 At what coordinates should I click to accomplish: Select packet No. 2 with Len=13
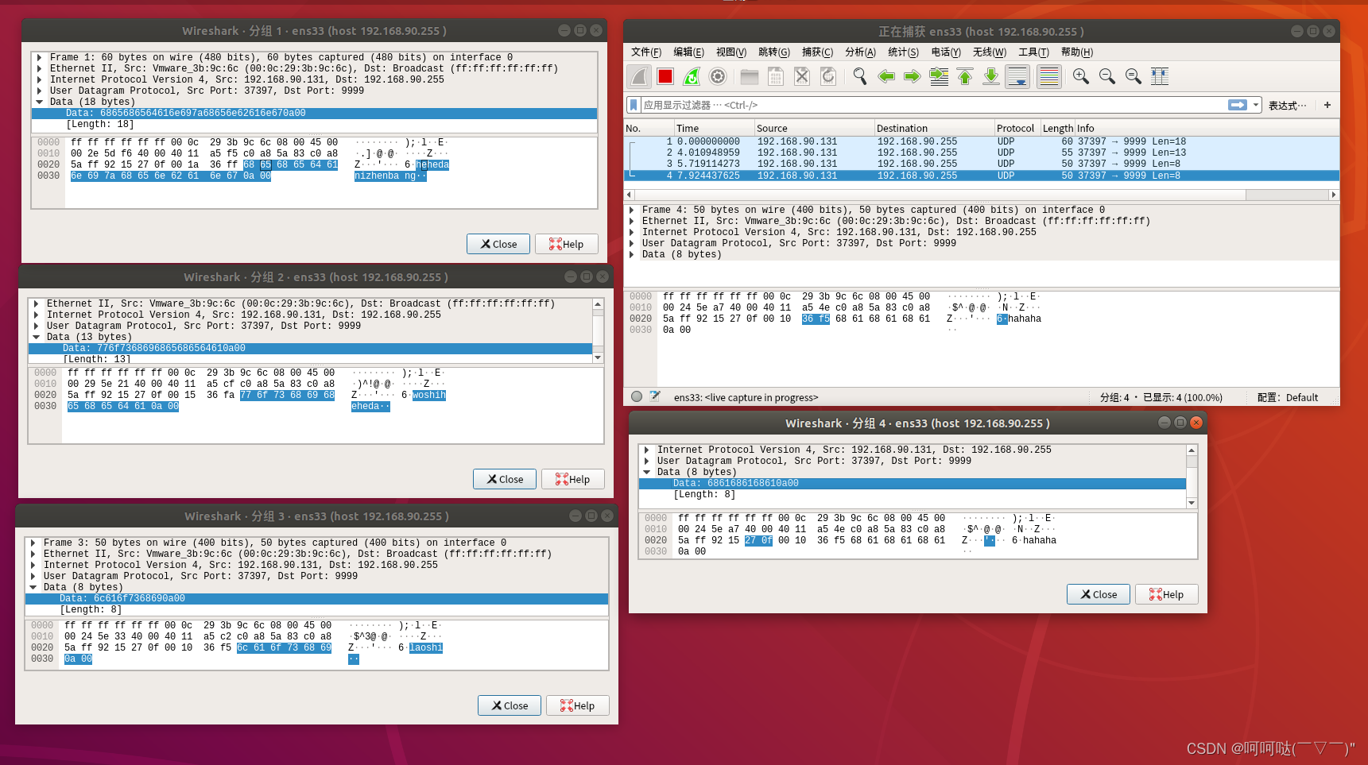click(982, 153)
